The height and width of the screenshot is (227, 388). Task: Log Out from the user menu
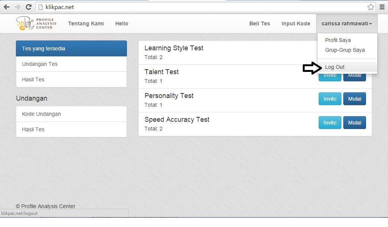point(335,67)
